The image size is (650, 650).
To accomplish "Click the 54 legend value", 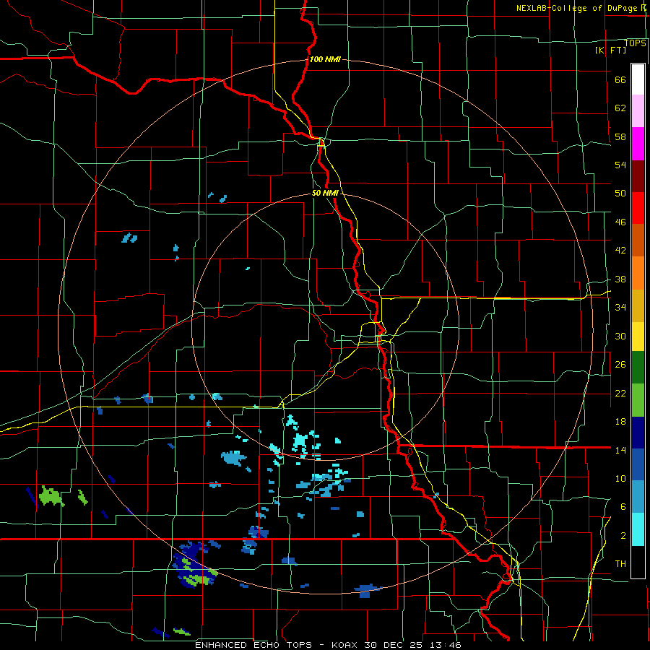I will 620,165.
